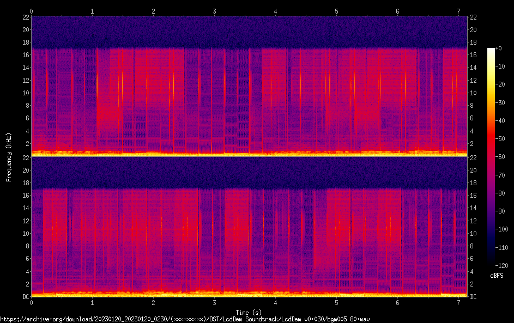Click the "DC" label at the bottom-left corner
The height and width of the screenshot is (323, 514).
pyautogui.click(x=25, y=297)
